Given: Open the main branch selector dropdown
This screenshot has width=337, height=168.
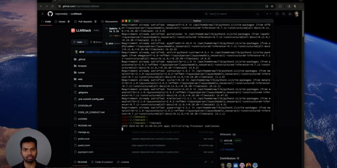Looking at the screenshot, I should [x=80, y=42].
